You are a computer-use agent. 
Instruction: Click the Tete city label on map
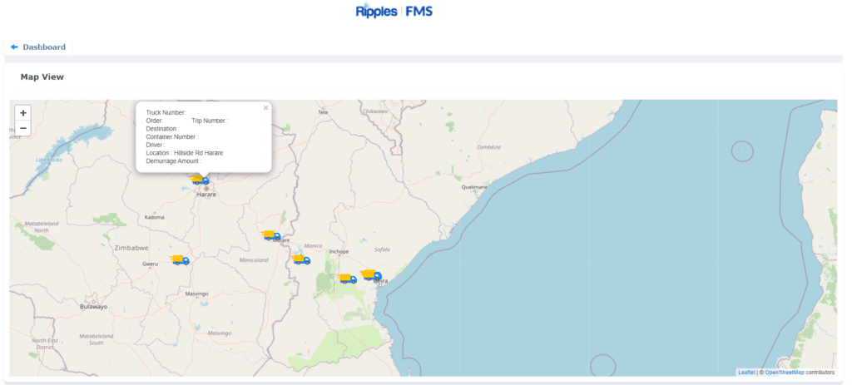[323, 112]
